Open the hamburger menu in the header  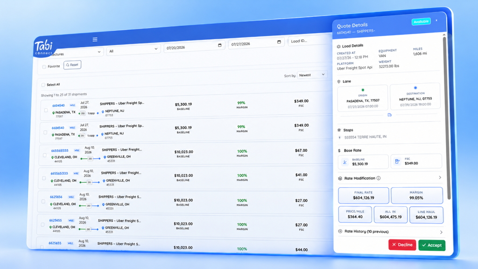coord(95,39)
